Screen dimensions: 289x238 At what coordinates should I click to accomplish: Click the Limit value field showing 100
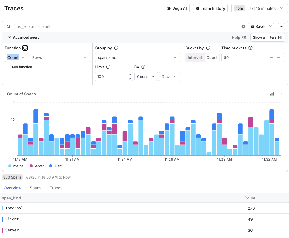click(x=111, y=77)
